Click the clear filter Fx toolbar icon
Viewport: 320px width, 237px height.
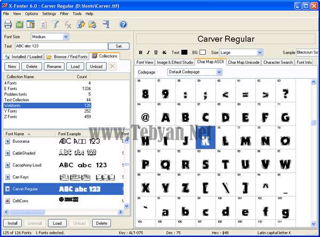[68, 25]
